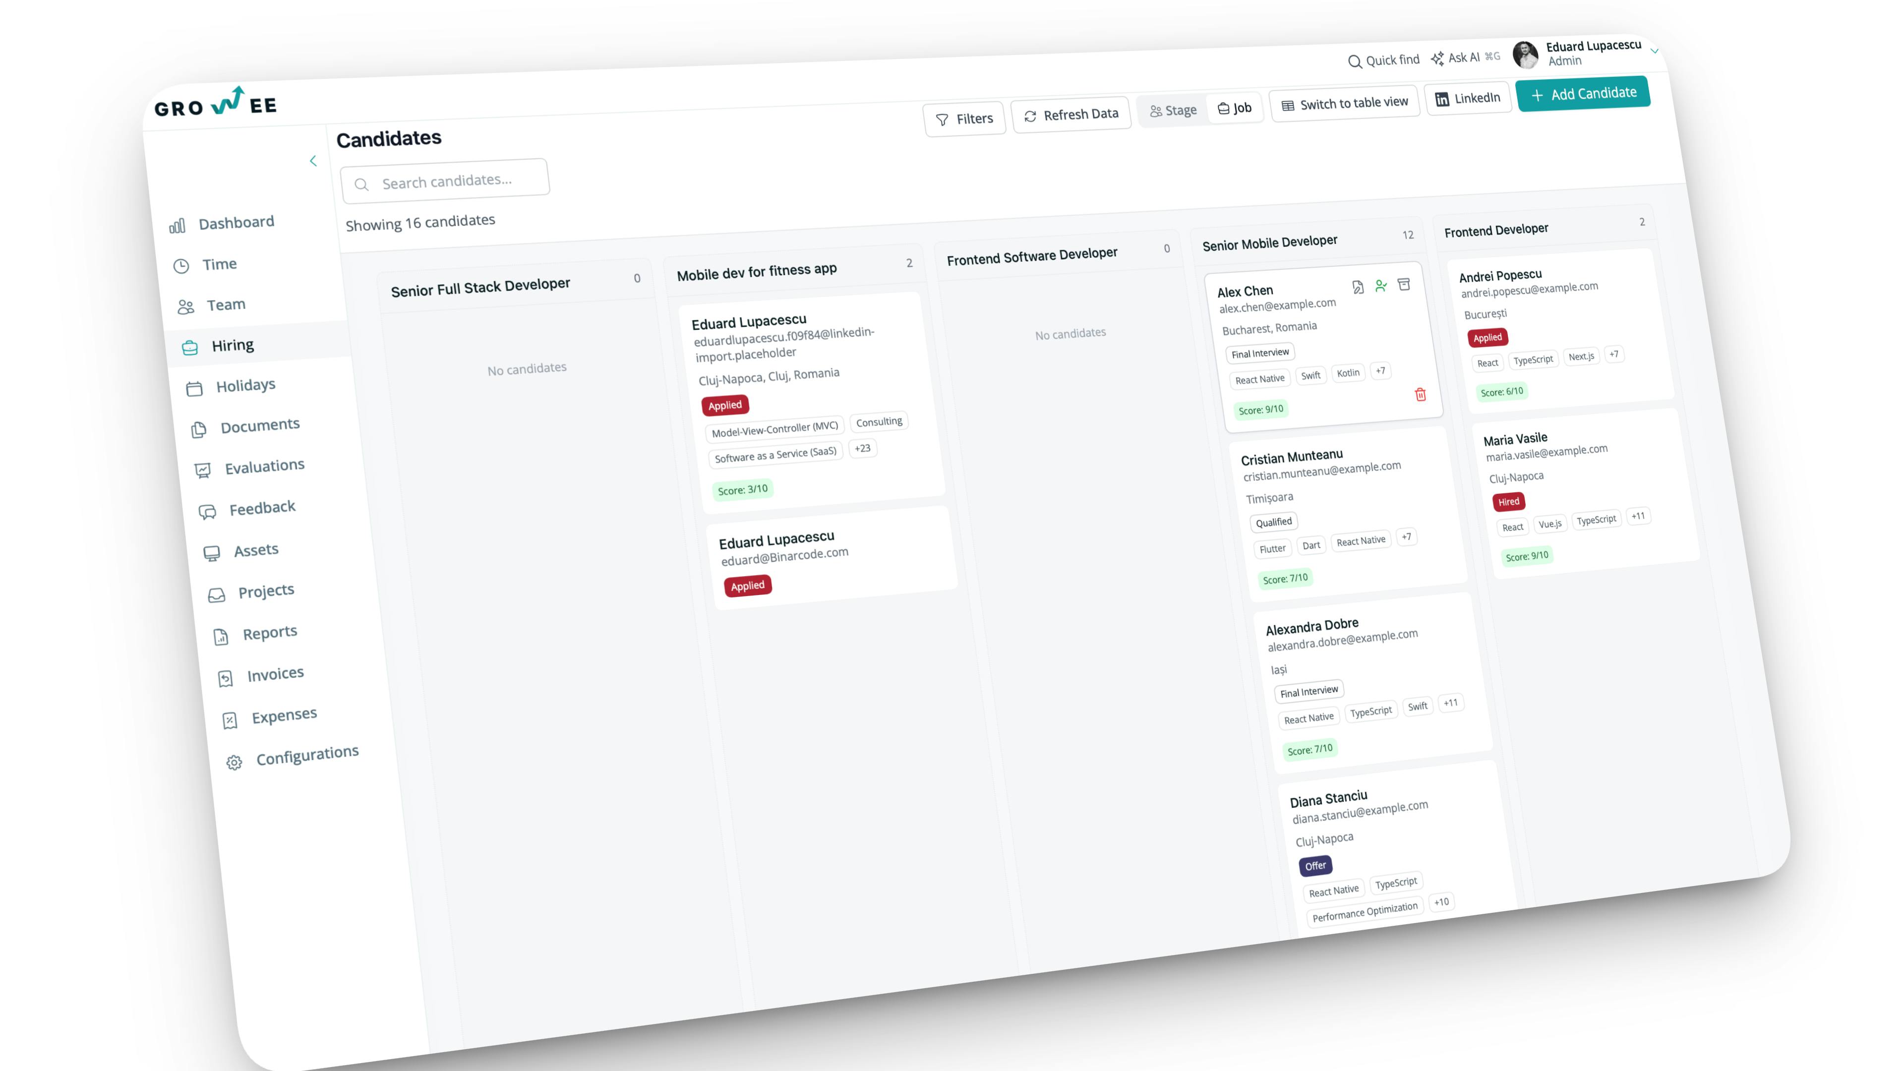Click Diana Stanciu's Offer stage badge
This screenshot has height=1071, width=1904.
1315,866
